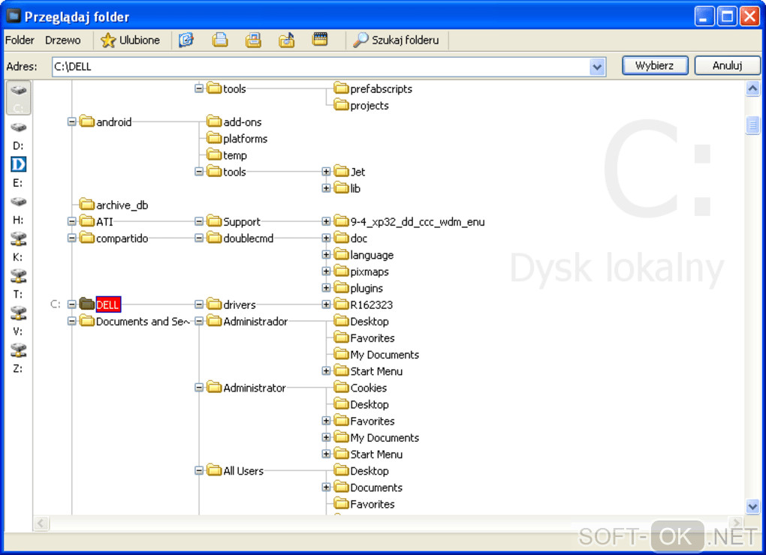Viewport: 766px width, 555px height.
Task: Select the projects folder
Action: tap(361, 105)
